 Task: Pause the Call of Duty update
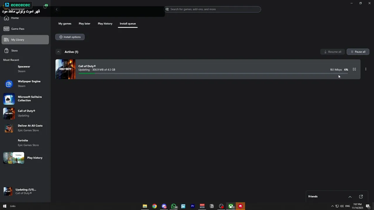point(354,69)
